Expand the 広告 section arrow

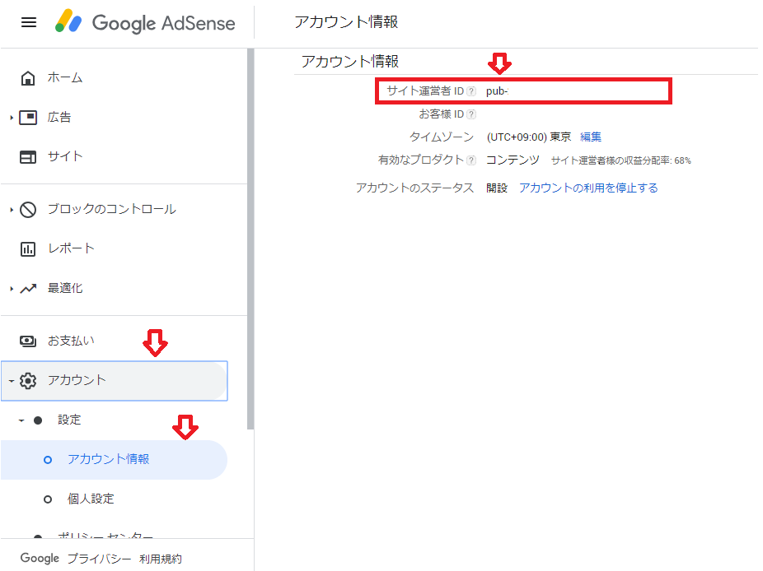[12, 118]
